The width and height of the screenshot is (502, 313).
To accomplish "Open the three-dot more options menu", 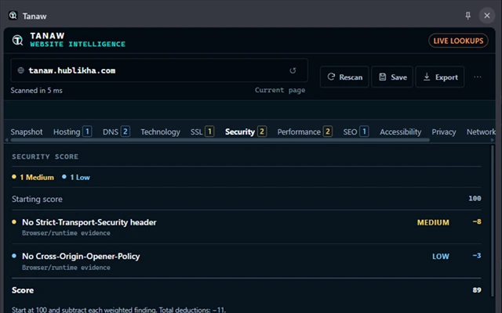I will (478, 77).
